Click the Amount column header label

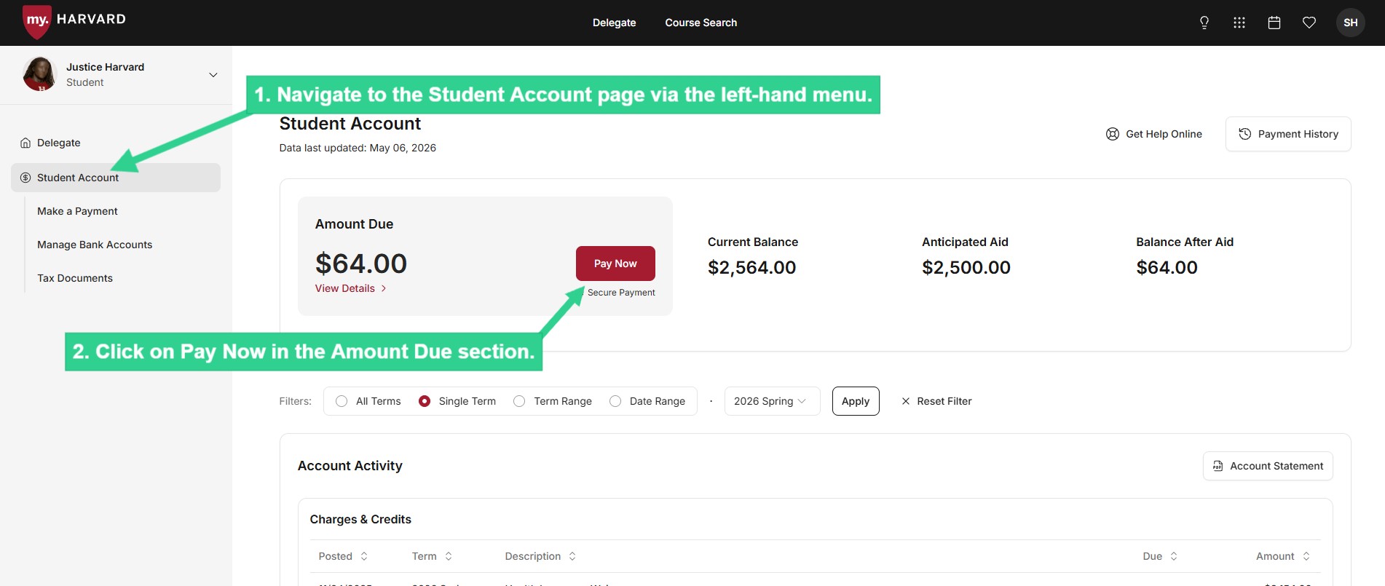point(1275,556)
